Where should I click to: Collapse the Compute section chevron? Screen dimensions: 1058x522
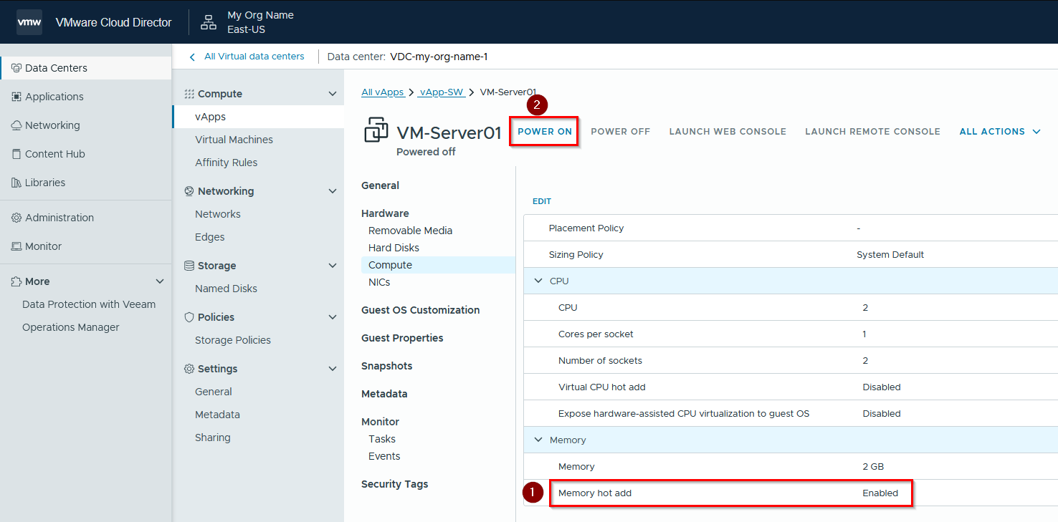(x=332, y=94)
